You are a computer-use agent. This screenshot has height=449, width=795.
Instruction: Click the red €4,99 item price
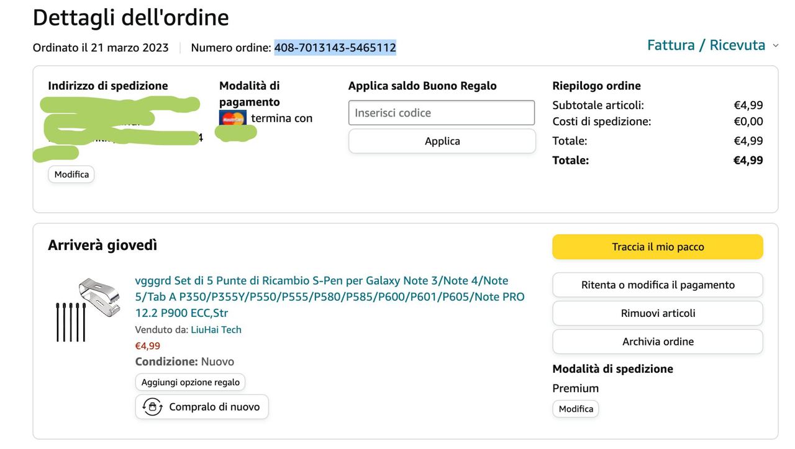[x=148, y=346]
